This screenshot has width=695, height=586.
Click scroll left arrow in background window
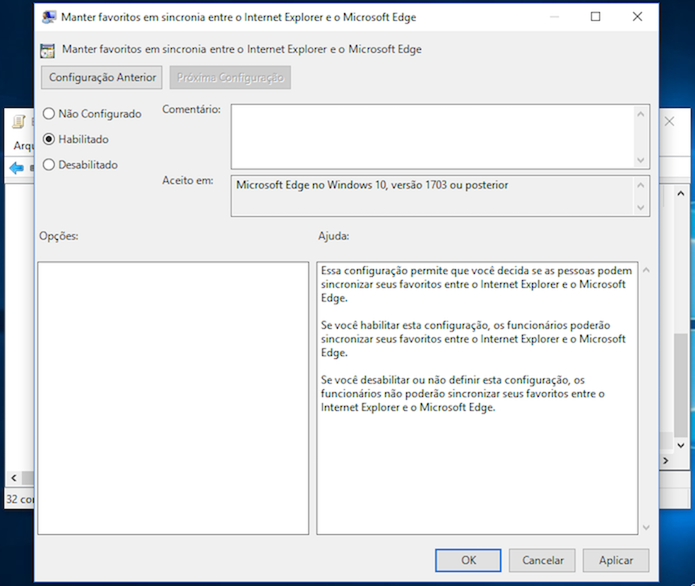pyautogui.click(x=13, y=477)
